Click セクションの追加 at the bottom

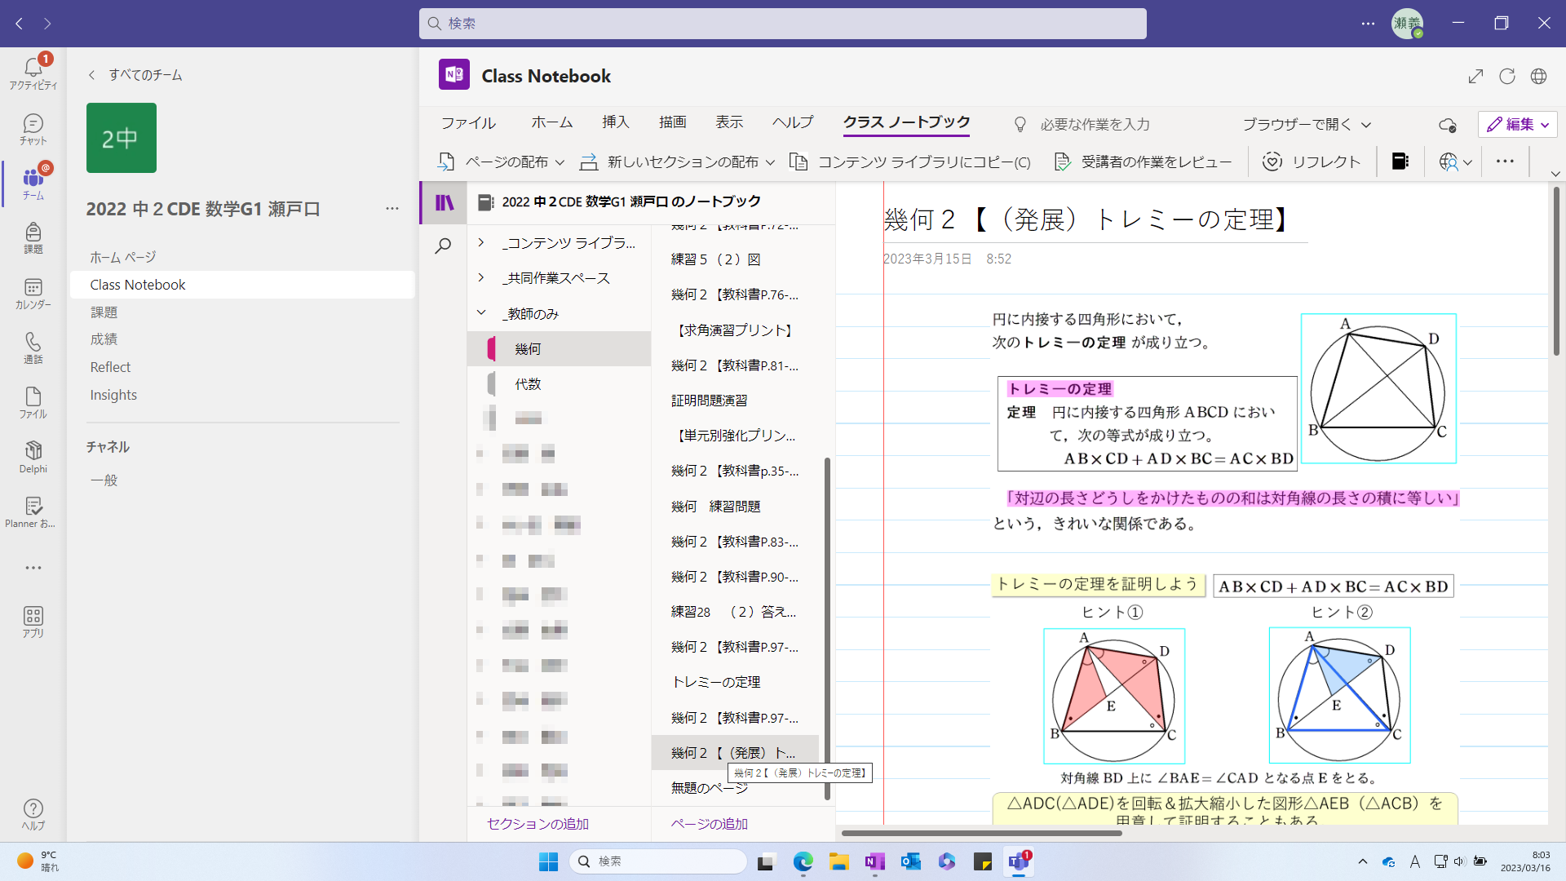[537, 824]
